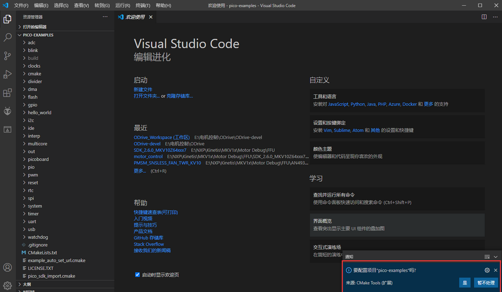The image size is (502, 292).
Task: Toggle 启动时显示欢迎页 checkbox
Action: [137, 275]
